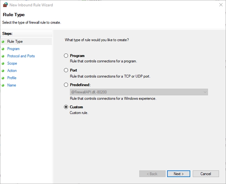Click the green bullet beside Program step
Image resolution: width=226 pixels, height=184 pixels.
pyautogui.click(x=3, y=49)
